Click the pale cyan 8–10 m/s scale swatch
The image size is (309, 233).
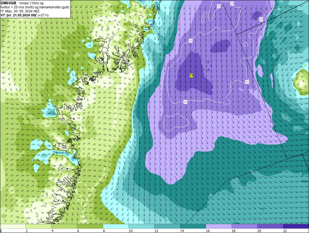click(x=116, y=226)
